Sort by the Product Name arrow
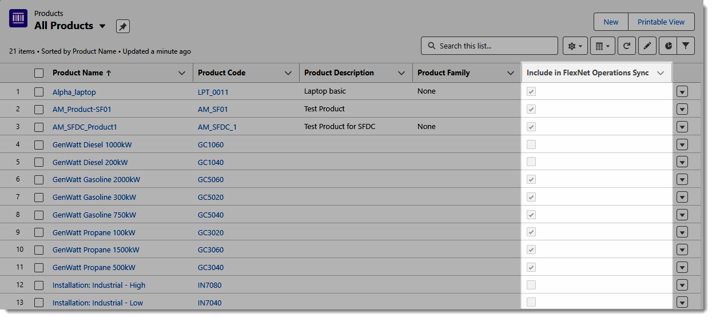Viewport: 712px width, 318px height. click(109, 73)
